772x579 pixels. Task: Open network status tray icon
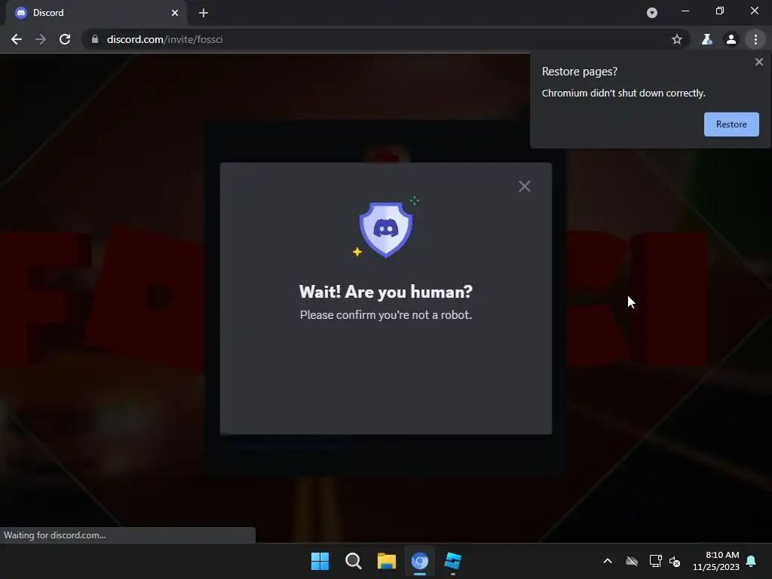655,561
